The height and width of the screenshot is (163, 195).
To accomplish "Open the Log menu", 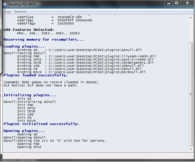I will (x=7, y=12).
